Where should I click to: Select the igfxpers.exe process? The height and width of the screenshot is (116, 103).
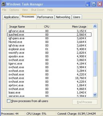point(50,38)
